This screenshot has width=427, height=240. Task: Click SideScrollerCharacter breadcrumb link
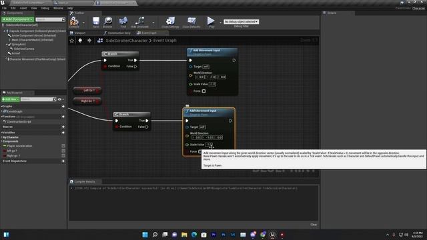127,41
